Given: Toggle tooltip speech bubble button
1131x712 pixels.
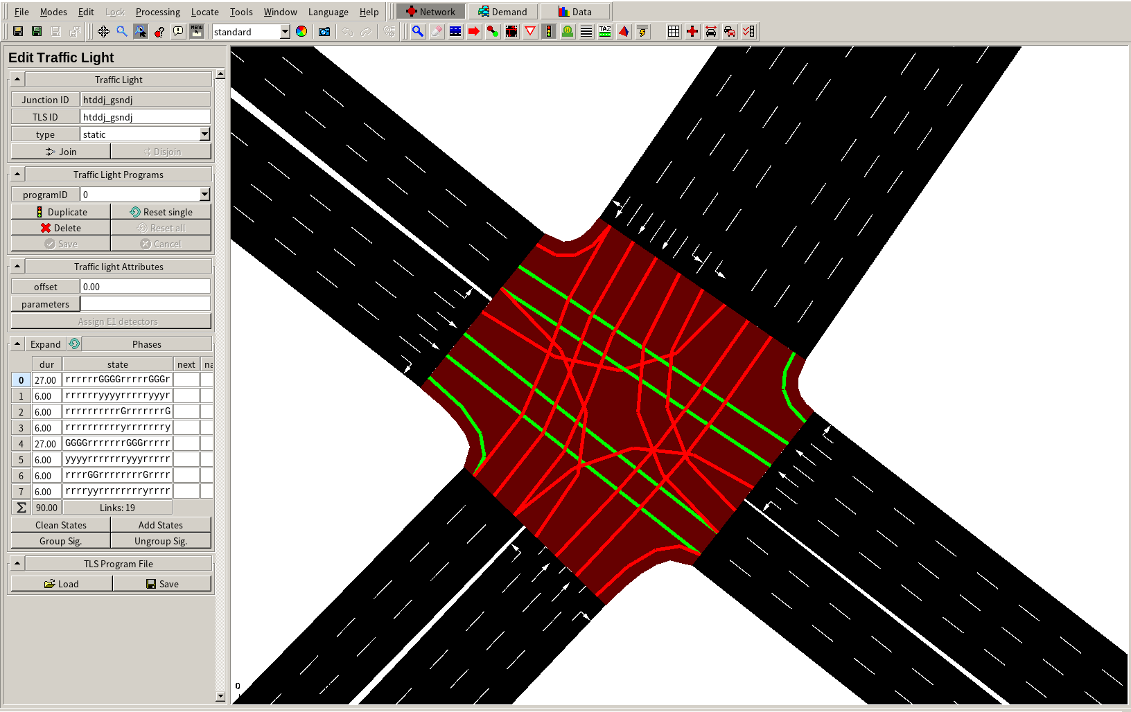Looking at the screenshot, I should coord(178,31).
